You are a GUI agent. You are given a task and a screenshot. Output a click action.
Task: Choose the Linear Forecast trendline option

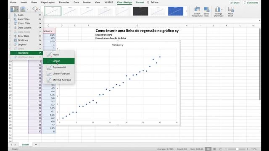pos(59,74)
